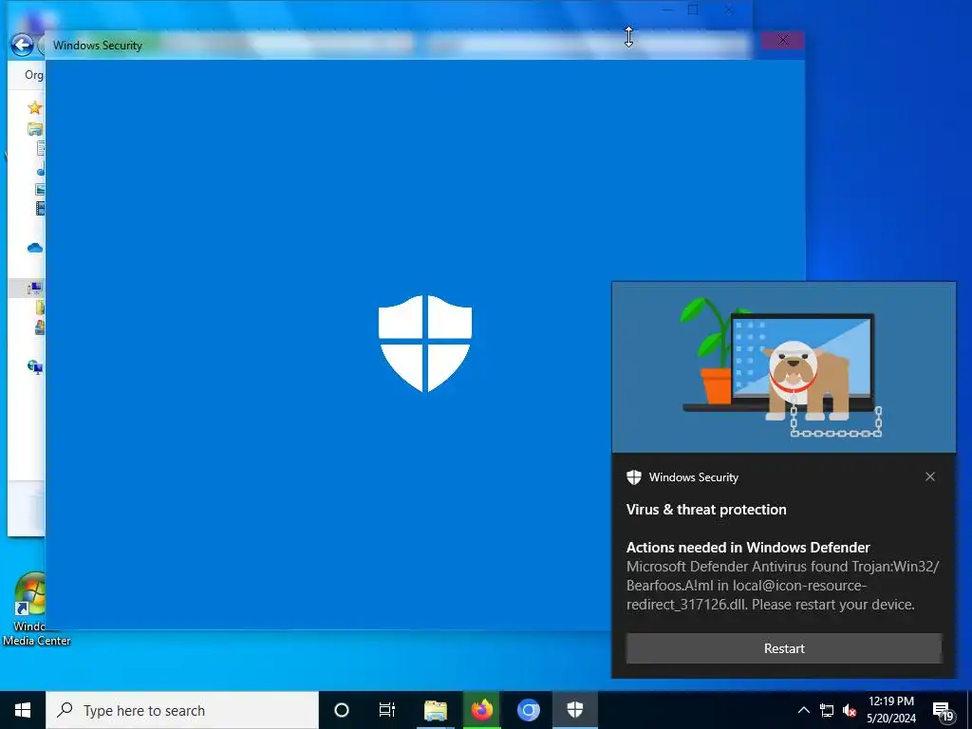The width and height of the screenshot is (972, 729).
Task: Open Cortana circle icon on the taskbar
Action: pyautogui.click(x=341, y=710)
